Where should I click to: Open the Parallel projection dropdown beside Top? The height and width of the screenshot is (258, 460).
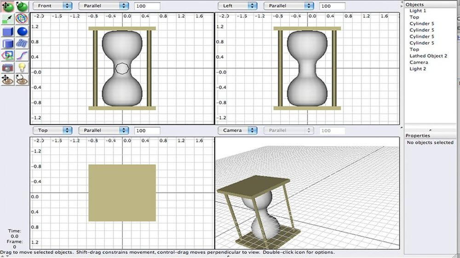point(103,130)
